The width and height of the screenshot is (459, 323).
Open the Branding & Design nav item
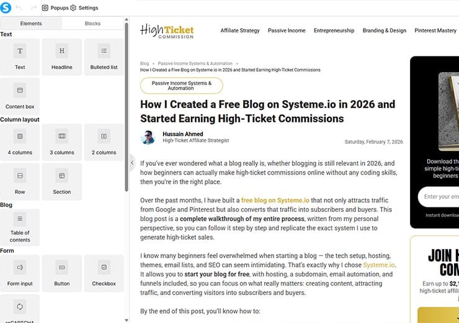[385, 30]
